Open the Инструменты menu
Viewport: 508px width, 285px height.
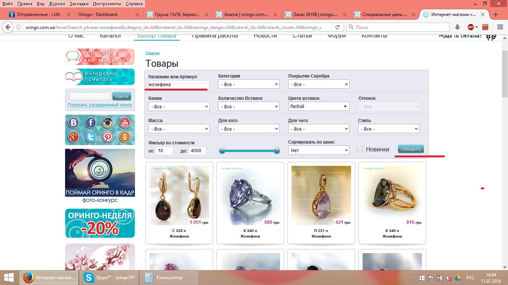107,4
